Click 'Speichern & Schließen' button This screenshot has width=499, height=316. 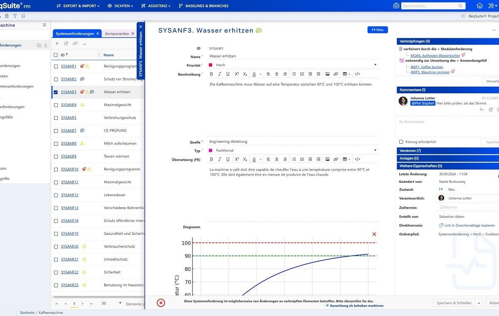pos(454,303)
